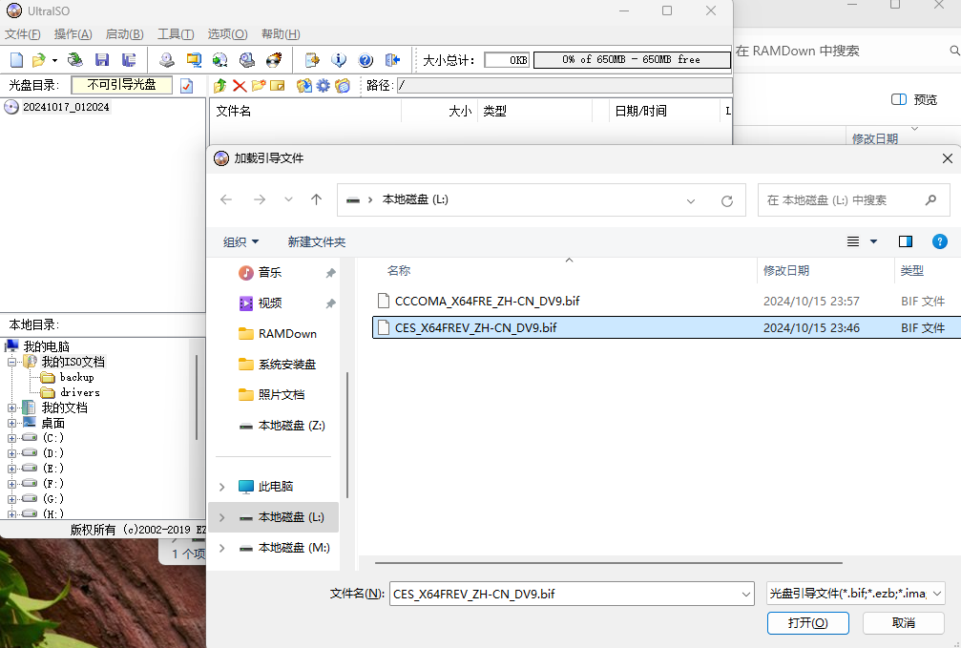Select the drivers folder in local tree
Screen dimensions: 961x648
coord(79,393)
